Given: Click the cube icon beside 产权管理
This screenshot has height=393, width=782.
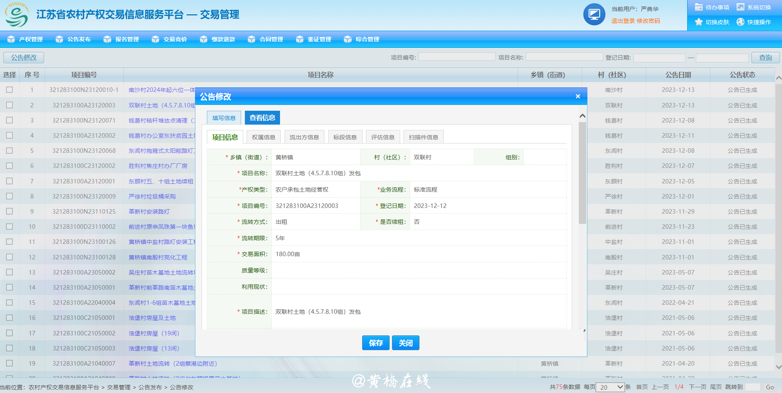Looking at the screenshot, I should (x=11, y=39).
